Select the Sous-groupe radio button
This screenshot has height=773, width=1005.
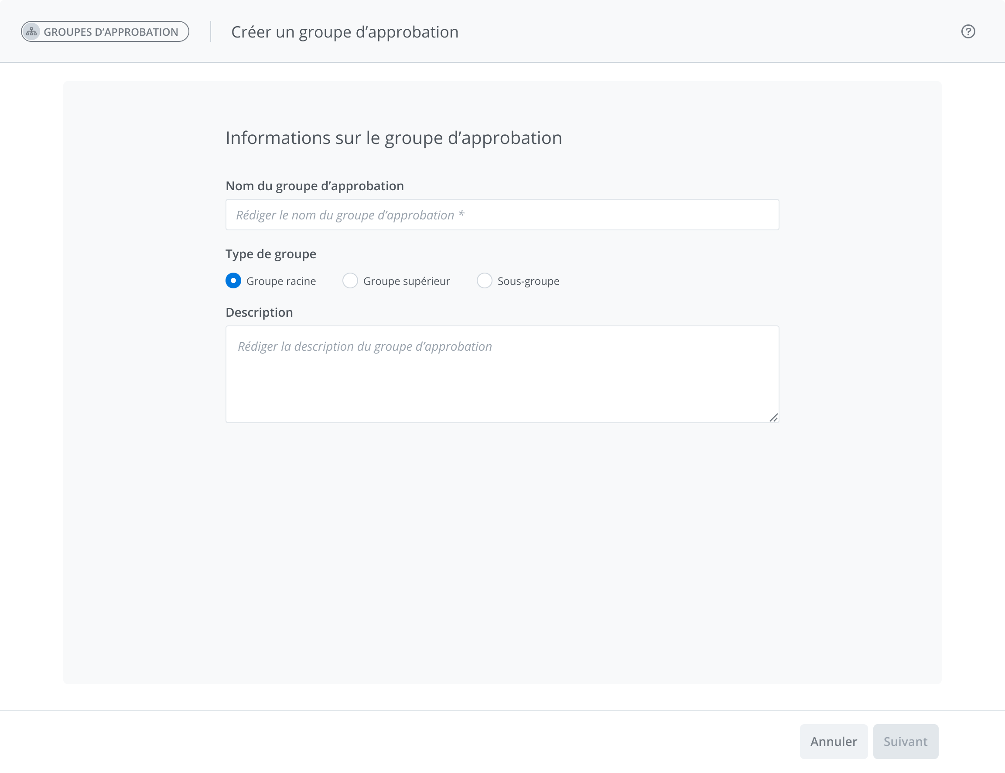[484, 280]
